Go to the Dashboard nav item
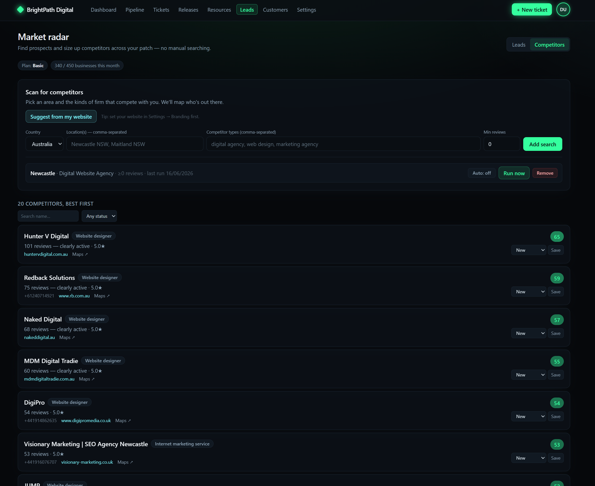The height and width of the screenshot is (486, 595). pos(103,10)
